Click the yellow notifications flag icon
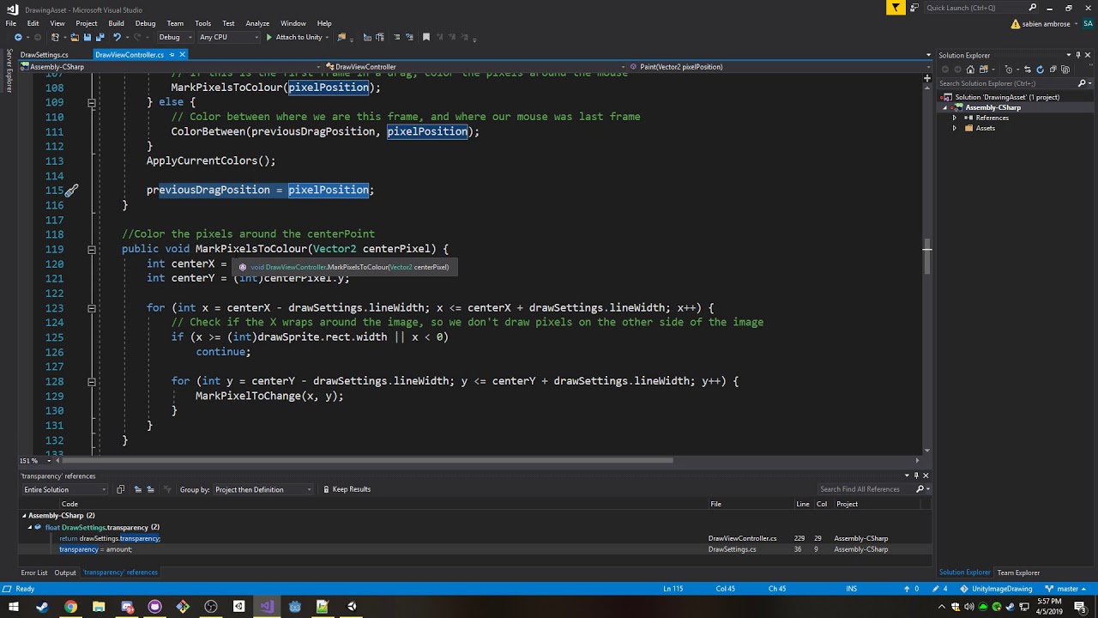Image resolution: width=1098 pixels, height=618 pixels. (x=896, y=8)
